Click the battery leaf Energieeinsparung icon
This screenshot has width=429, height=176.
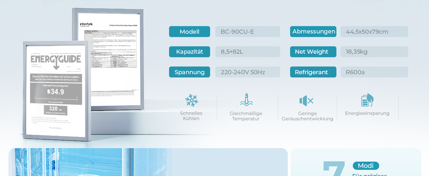coord(367,100)
